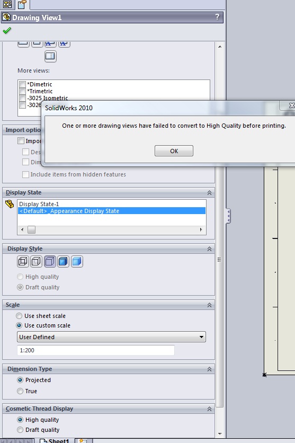Select Hidden Lines Removed display style

pos(50,262)
